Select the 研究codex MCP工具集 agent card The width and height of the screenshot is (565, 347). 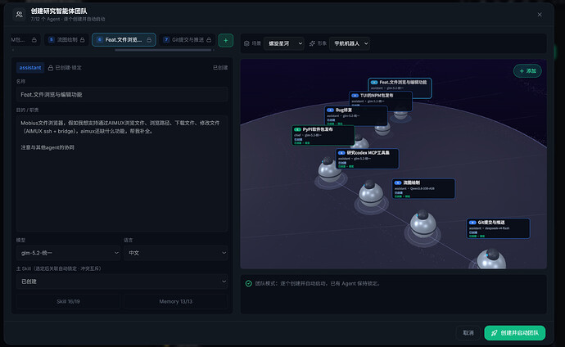(367, 159)
